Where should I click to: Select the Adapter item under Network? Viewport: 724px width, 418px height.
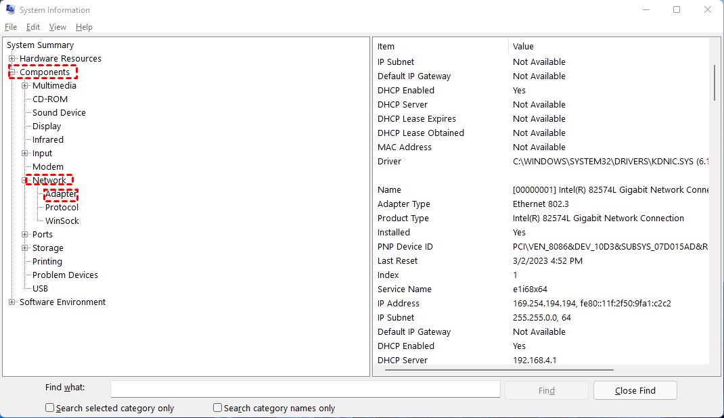61,193
